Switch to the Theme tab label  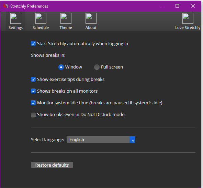(x=66, y=28)
